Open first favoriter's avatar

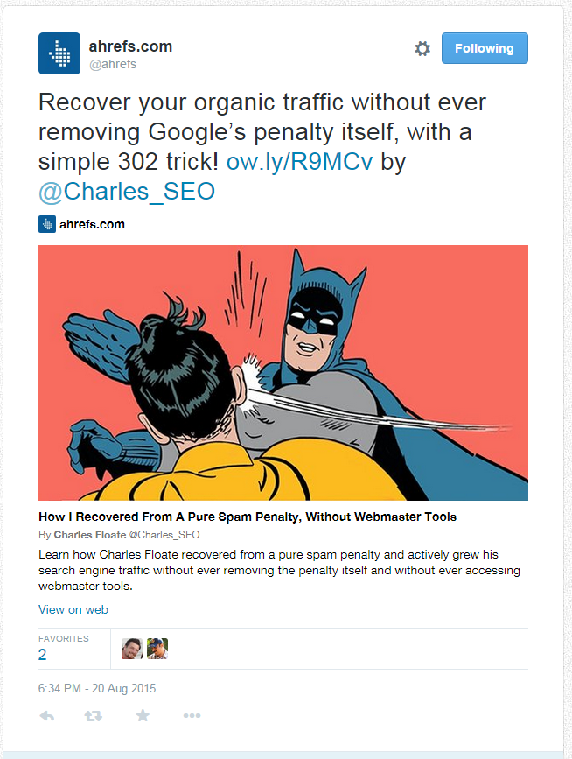coord(131,649)
